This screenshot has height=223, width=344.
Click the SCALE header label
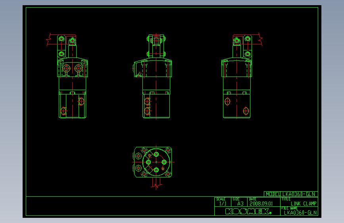coord(221,199)
